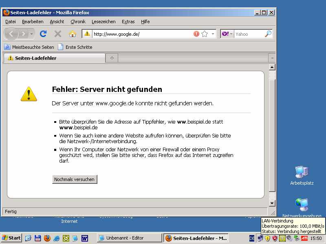Click the magnifying glass search icon
326x244 pixels.
(268, 34)
